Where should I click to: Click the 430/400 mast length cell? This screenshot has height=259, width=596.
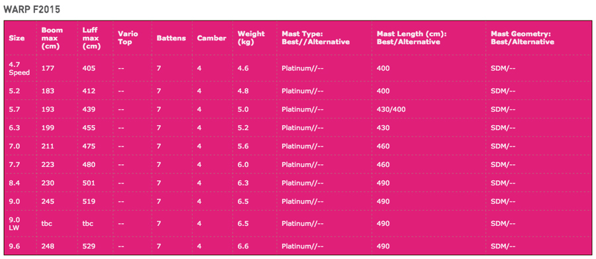tap(391, 109)
